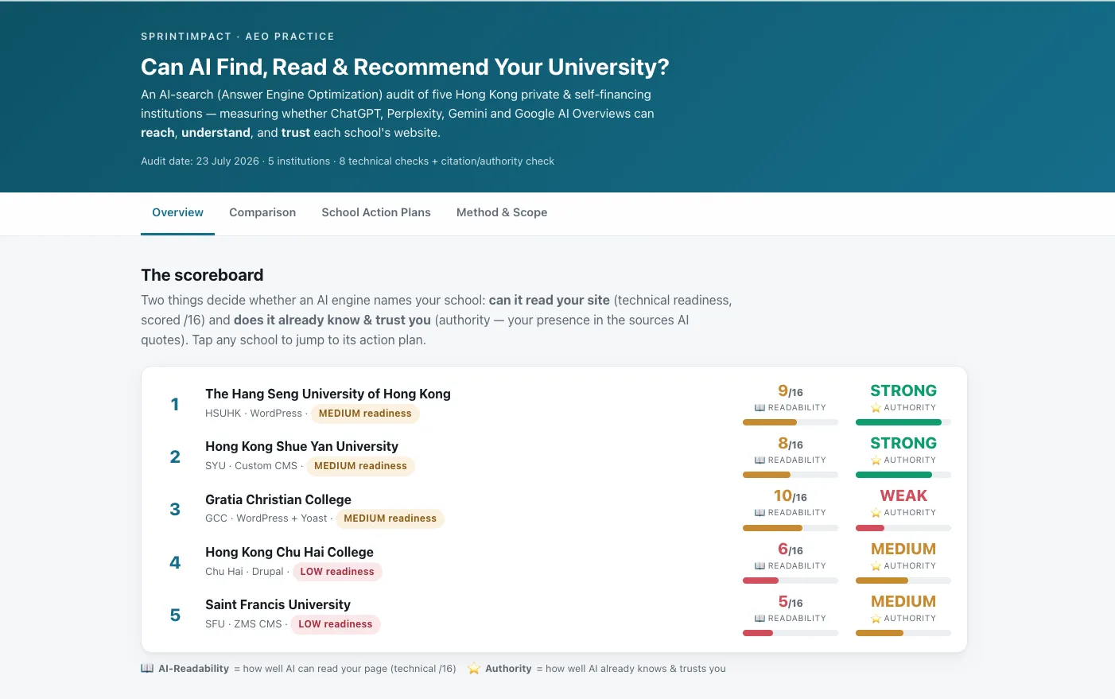The height and width of the screenshot is (699, 1115).
Task: Click the book icon in Gratia Christian readability
Action: point(760,513)
